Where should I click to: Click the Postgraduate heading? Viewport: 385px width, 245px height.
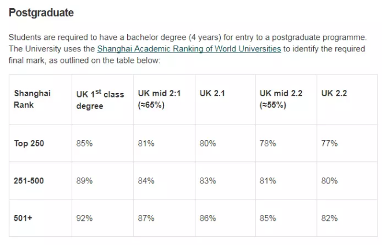tap(41, 13)
